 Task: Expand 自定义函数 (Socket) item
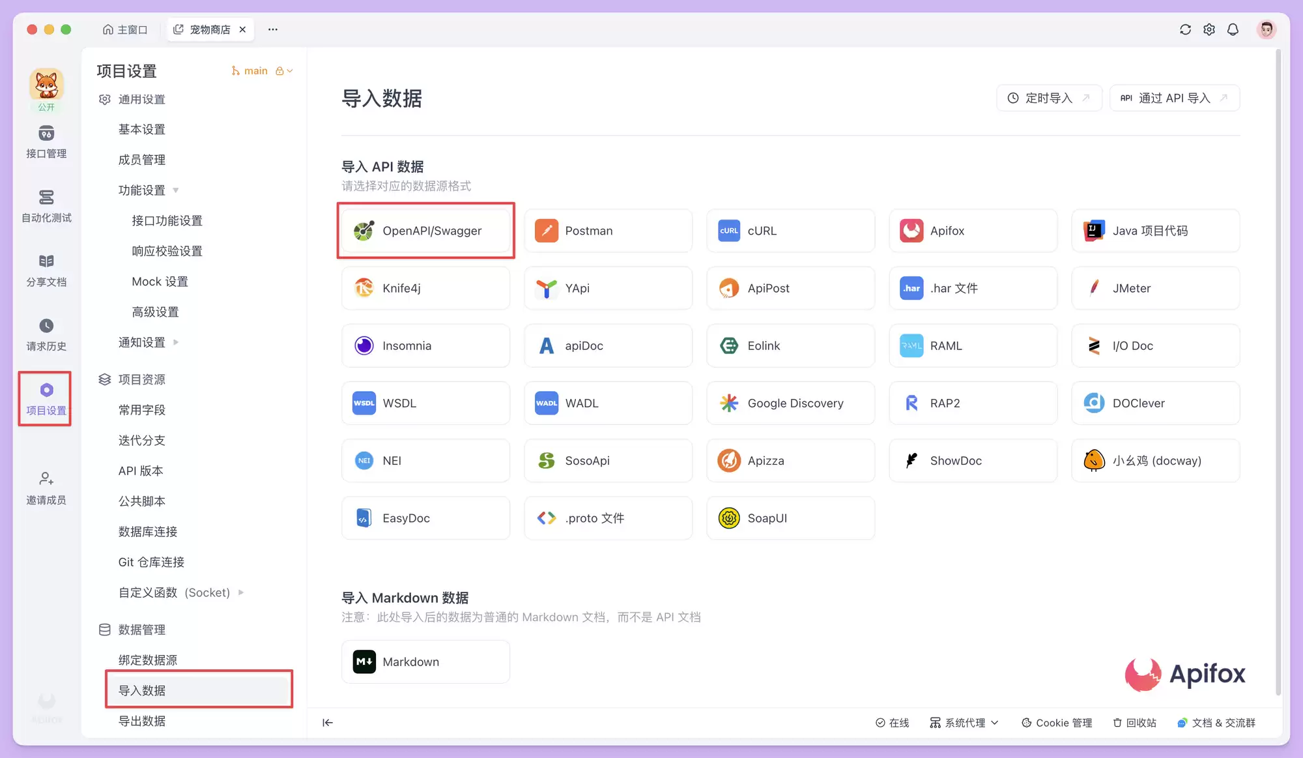coord(241,592)
